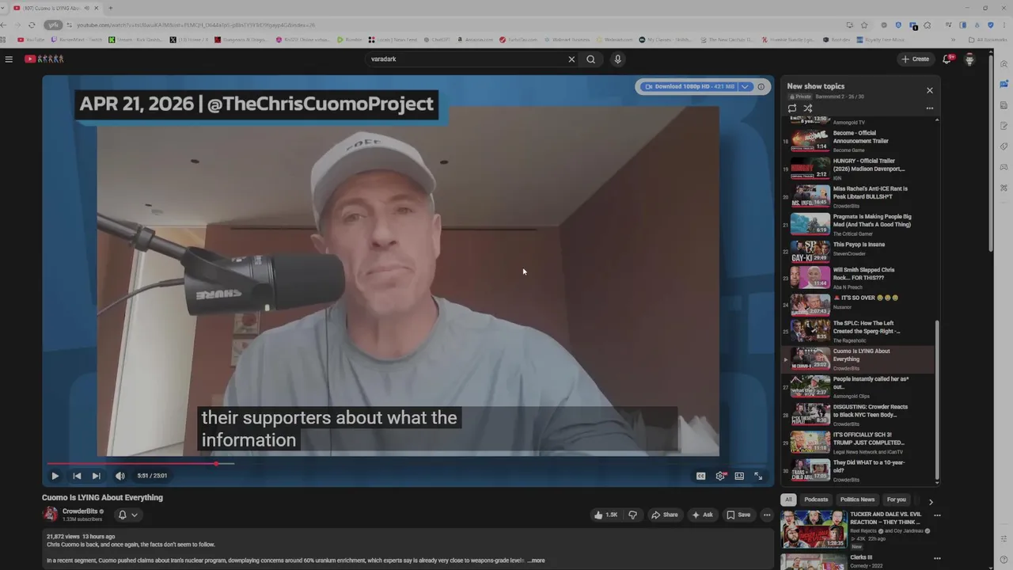This screenshot has height=570, width=1013.
Task: Open options for Tucker and Dale video
Action: [x=937, y=515]
